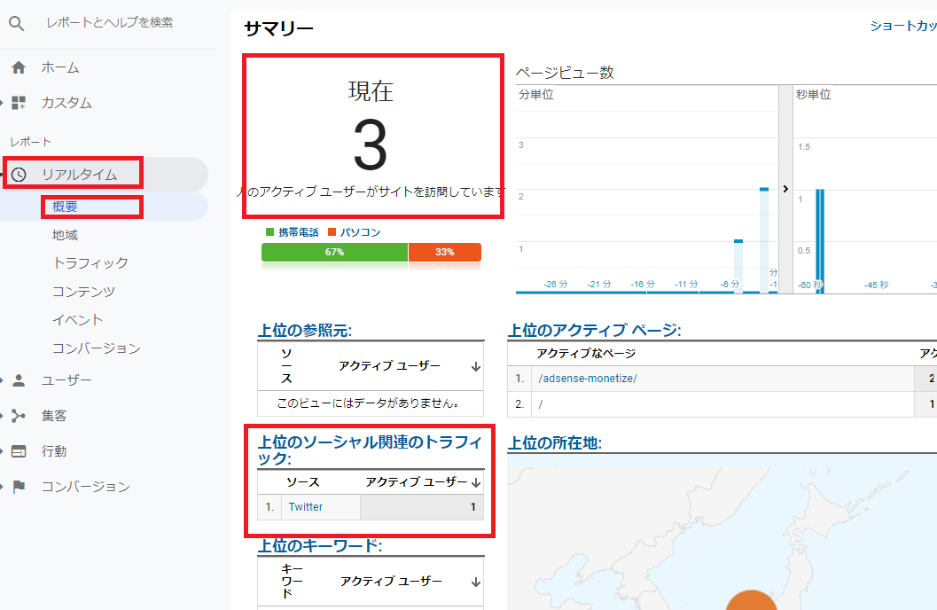
Task: Expand the chart divider arrow between per-minute and per-second
Action: click(x=785, y=189)
